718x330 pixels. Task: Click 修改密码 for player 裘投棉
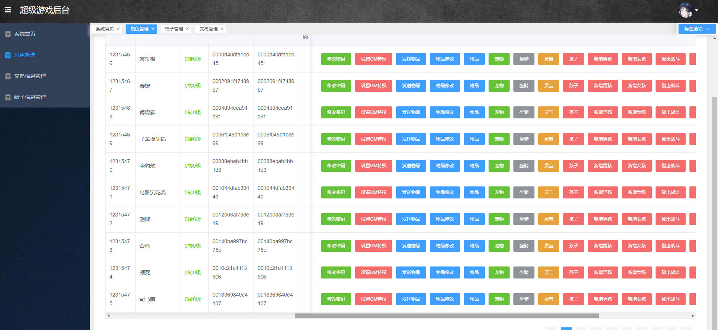tap(336, 59)
